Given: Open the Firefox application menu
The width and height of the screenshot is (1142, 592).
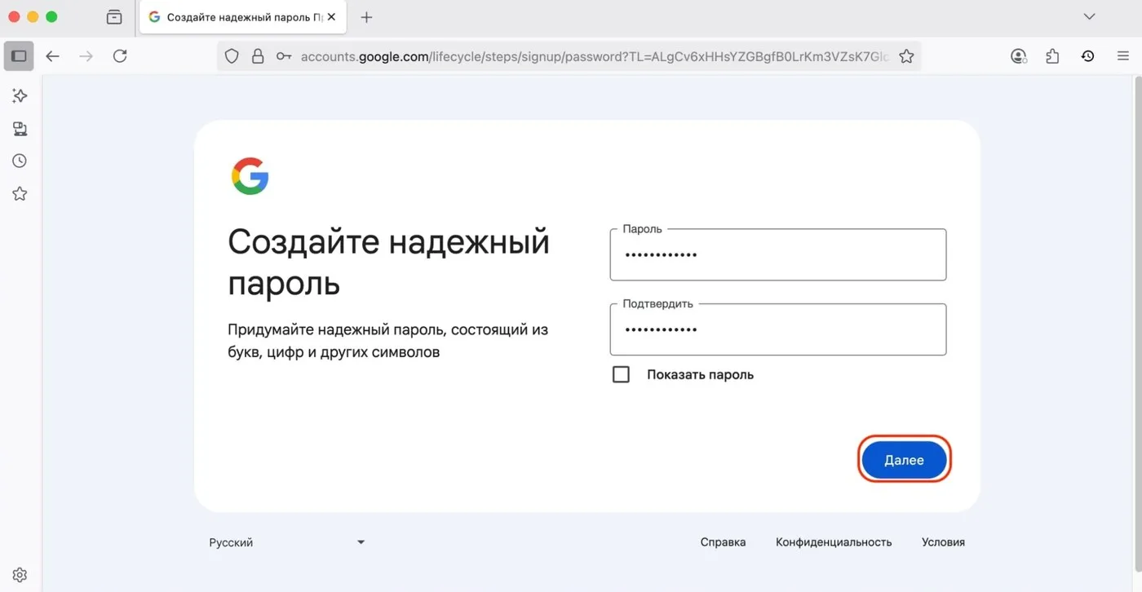Looking at the screenshot, I should (x=1122, y=56).
